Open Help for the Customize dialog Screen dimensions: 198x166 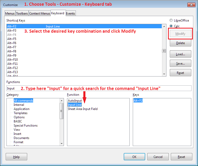click(x=16, y=157)
